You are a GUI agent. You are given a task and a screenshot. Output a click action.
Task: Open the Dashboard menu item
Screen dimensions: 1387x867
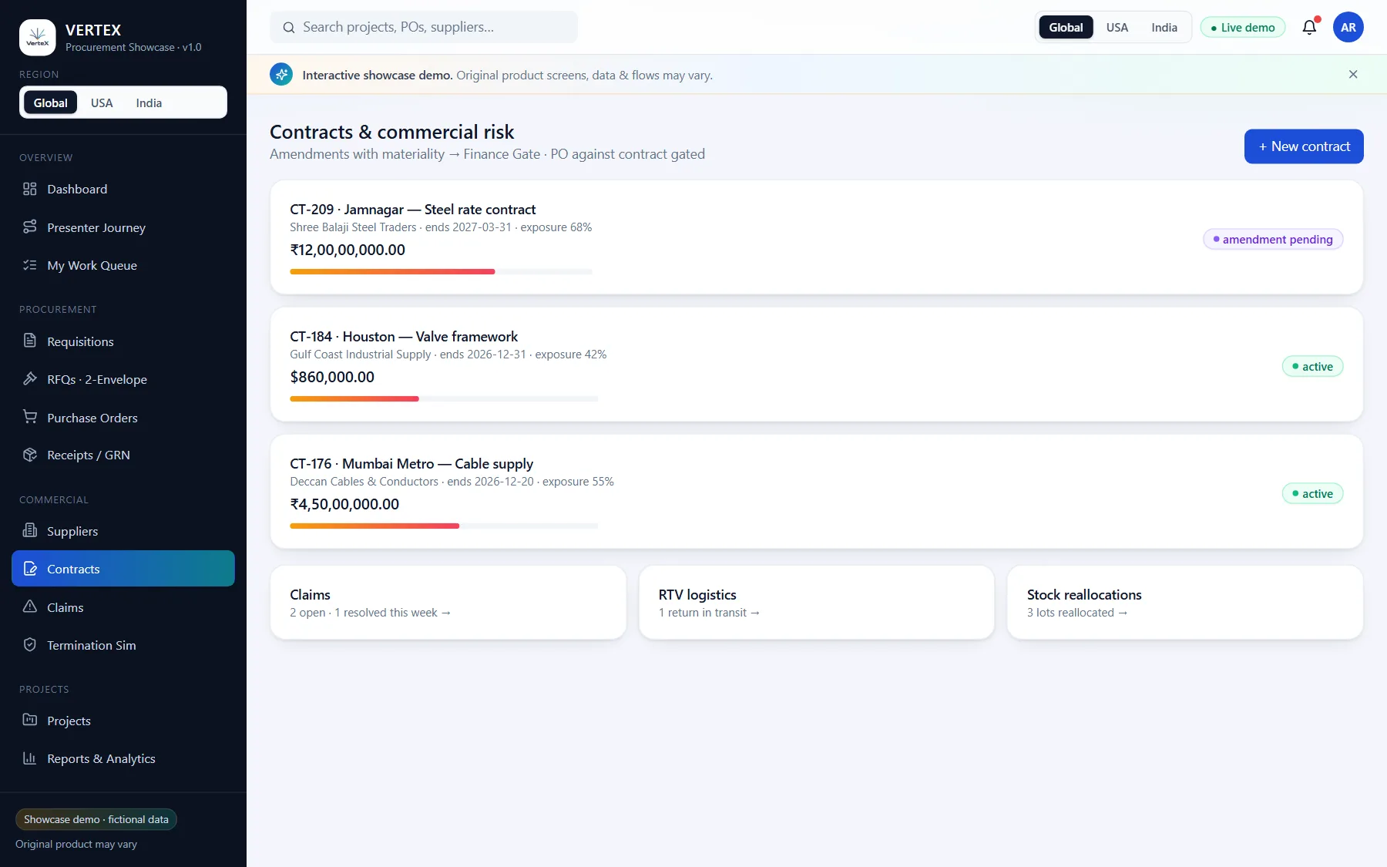pyautogui.click(x=123, y=189)
